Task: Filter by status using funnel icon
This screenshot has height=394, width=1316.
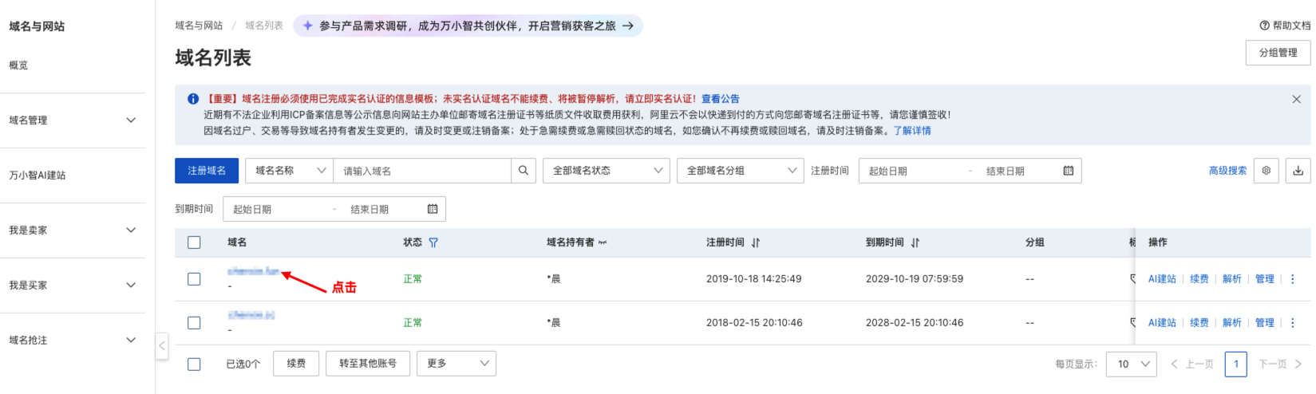Action: (433, 242)
